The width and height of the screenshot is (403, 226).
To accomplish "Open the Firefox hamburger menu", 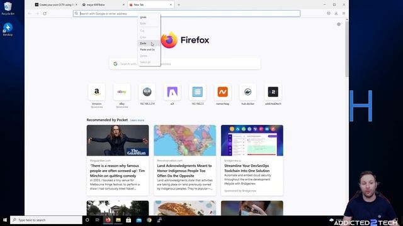I will tap(344, 13).
